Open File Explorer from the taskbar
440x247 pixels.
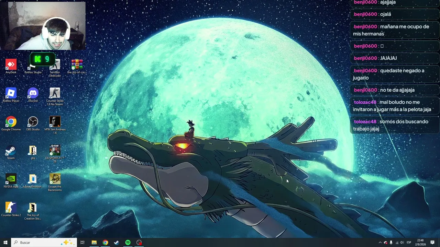coord(94,243)
